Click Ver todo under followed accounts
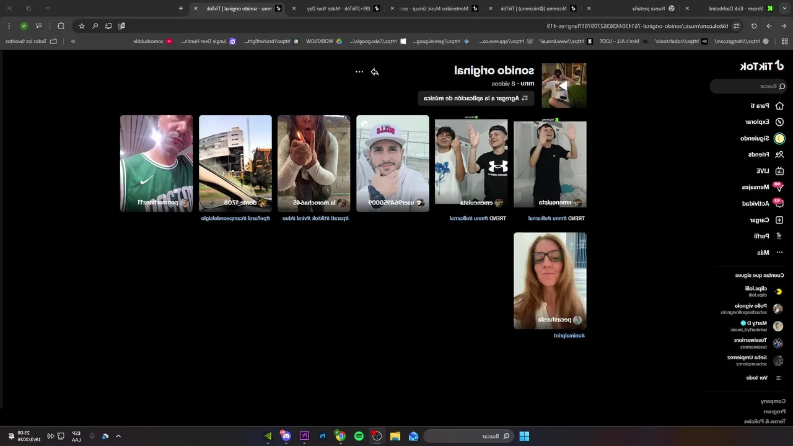The image size is (793, 446). 764,378
